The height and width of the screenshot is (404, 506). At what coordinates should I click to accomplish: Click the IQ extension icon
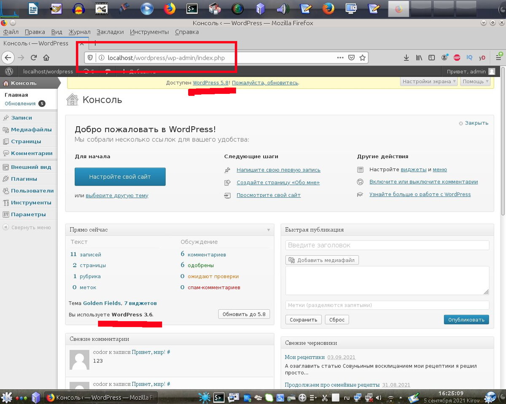click(x=469, y=58)
